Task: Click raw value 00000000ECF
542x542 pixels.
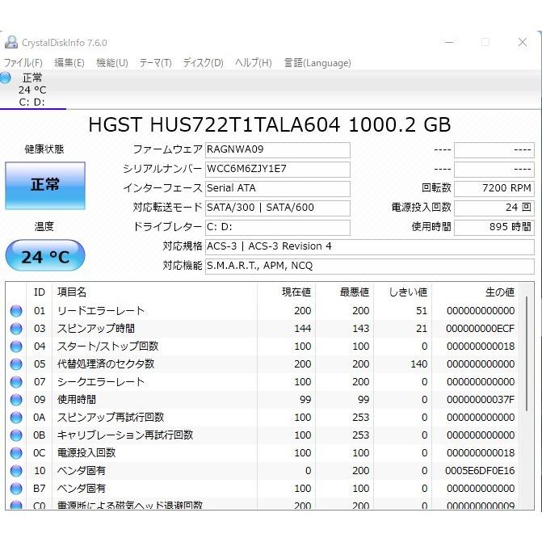Action: [x=480, y=329]
